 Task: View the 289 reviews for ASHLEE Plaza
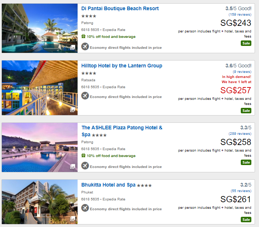click(x=239, y=134)
